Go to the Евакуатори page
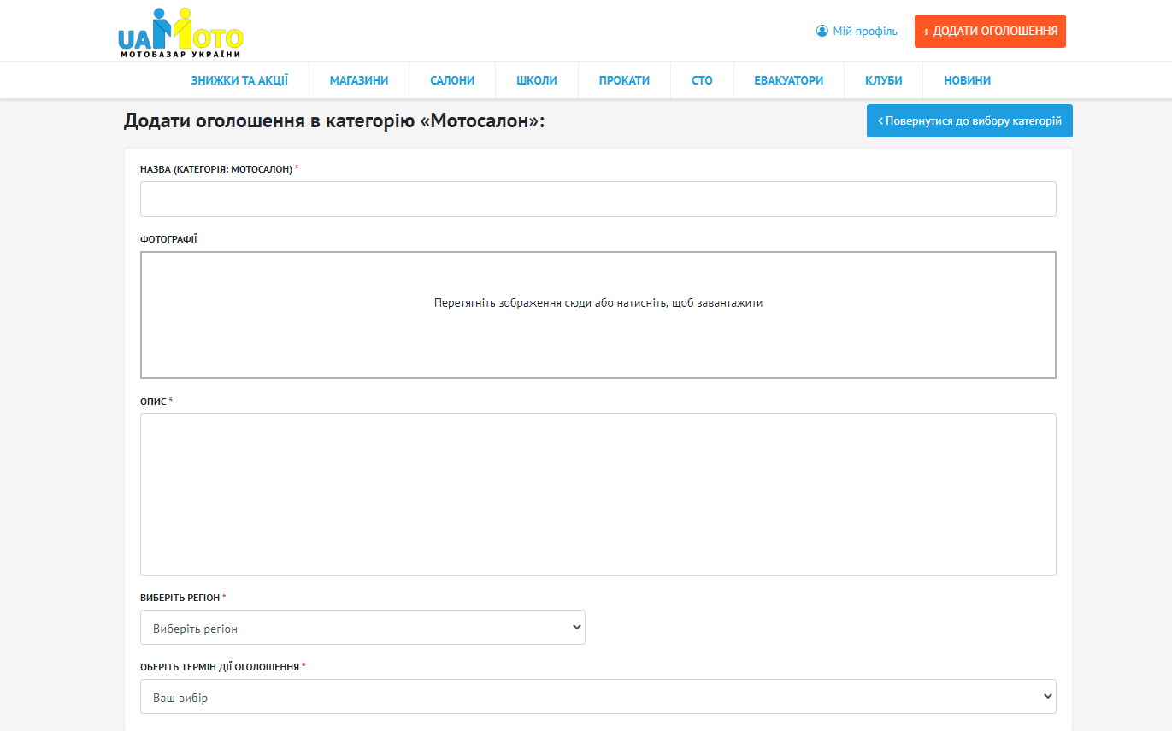The height and width of the screenshot is (731, 1172). pyautogui.click(x=788, y=80)
